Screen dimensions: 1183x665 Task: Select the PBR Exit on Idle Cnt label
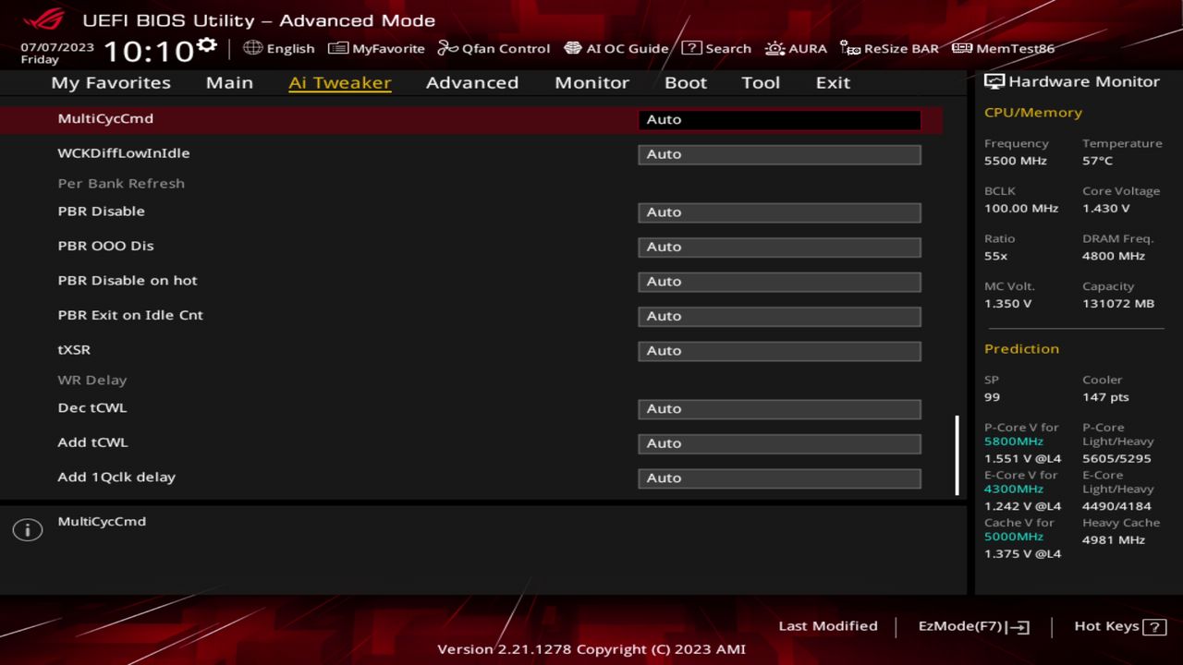point(130,315)
